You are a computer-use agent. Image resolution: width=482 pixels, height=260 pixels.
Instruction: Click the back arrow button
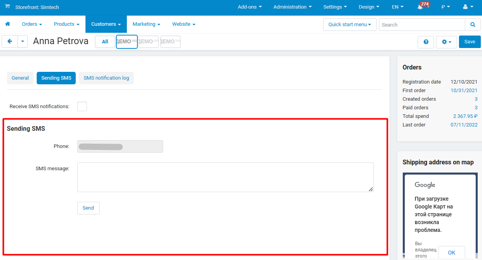click(10, 41)
